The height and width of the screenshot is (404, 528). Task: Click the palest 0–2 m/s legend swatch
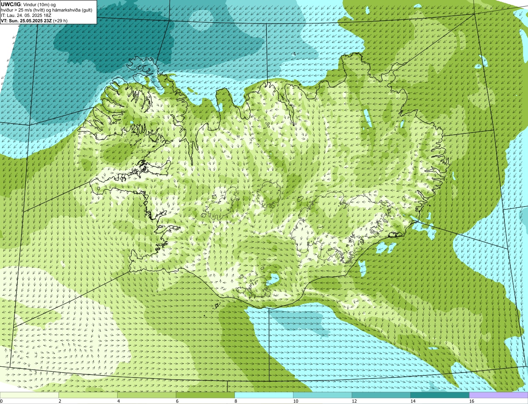click(x=29, y=395)
